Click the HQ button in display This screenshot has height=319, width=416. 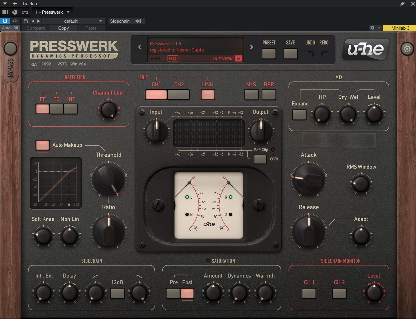pos(173,58)
